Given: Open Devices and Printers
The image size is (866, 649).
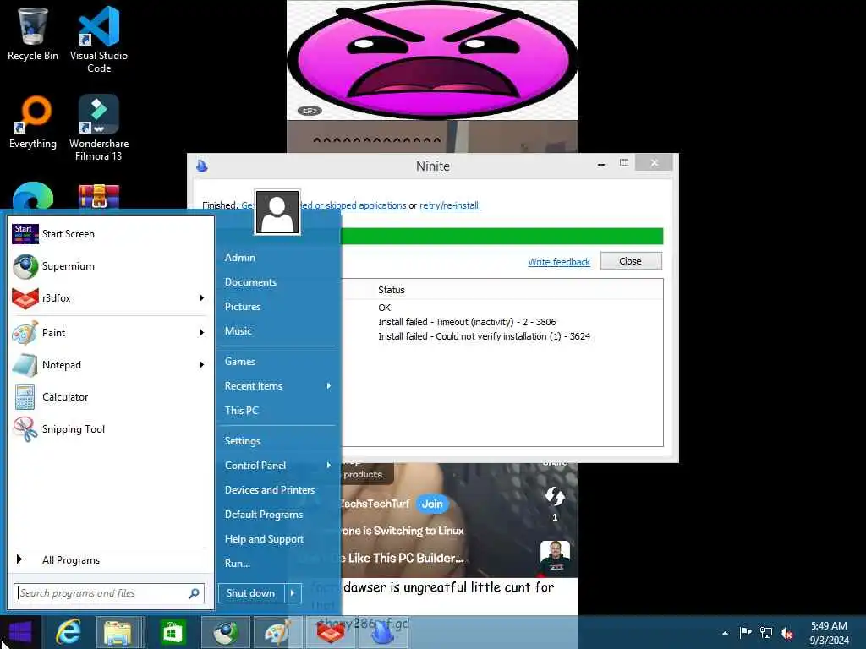Looking at the screenshot, I should (270, 490).
